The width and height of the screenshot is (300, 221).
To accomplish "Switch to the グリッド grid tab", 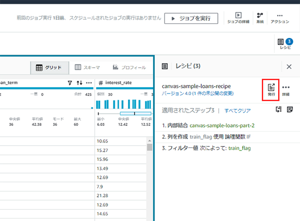I will [49, 68].
